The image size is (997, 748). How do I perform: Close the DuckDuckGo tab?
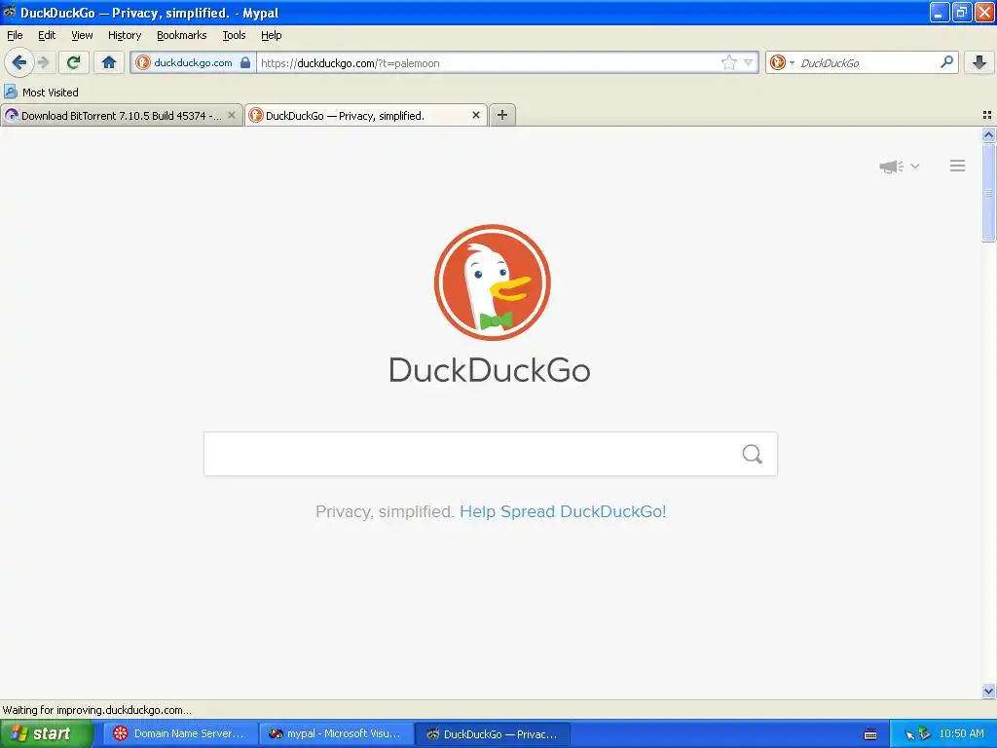click(475, 115)
